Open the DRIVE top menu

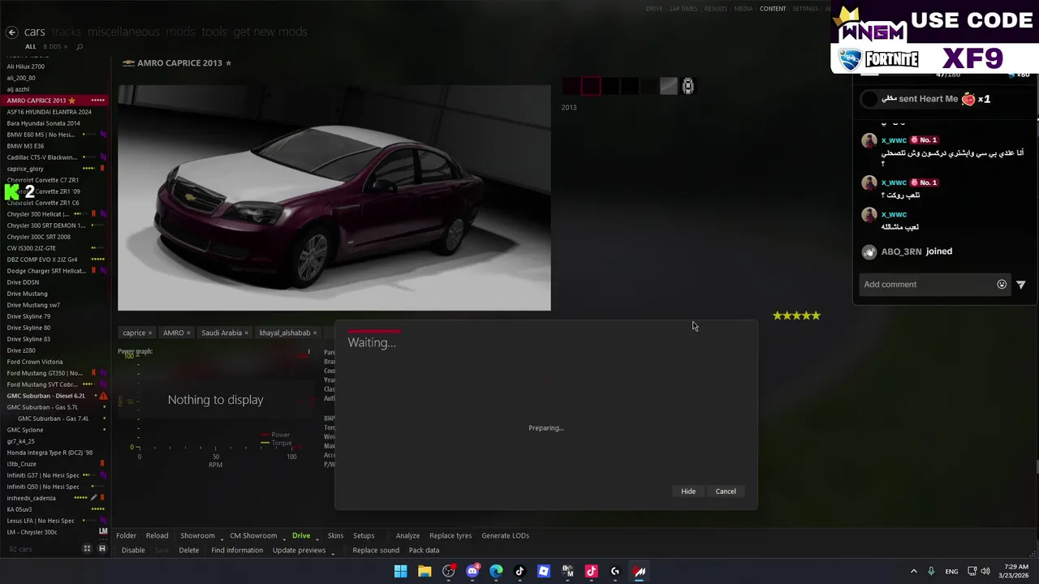pos(654,9)
